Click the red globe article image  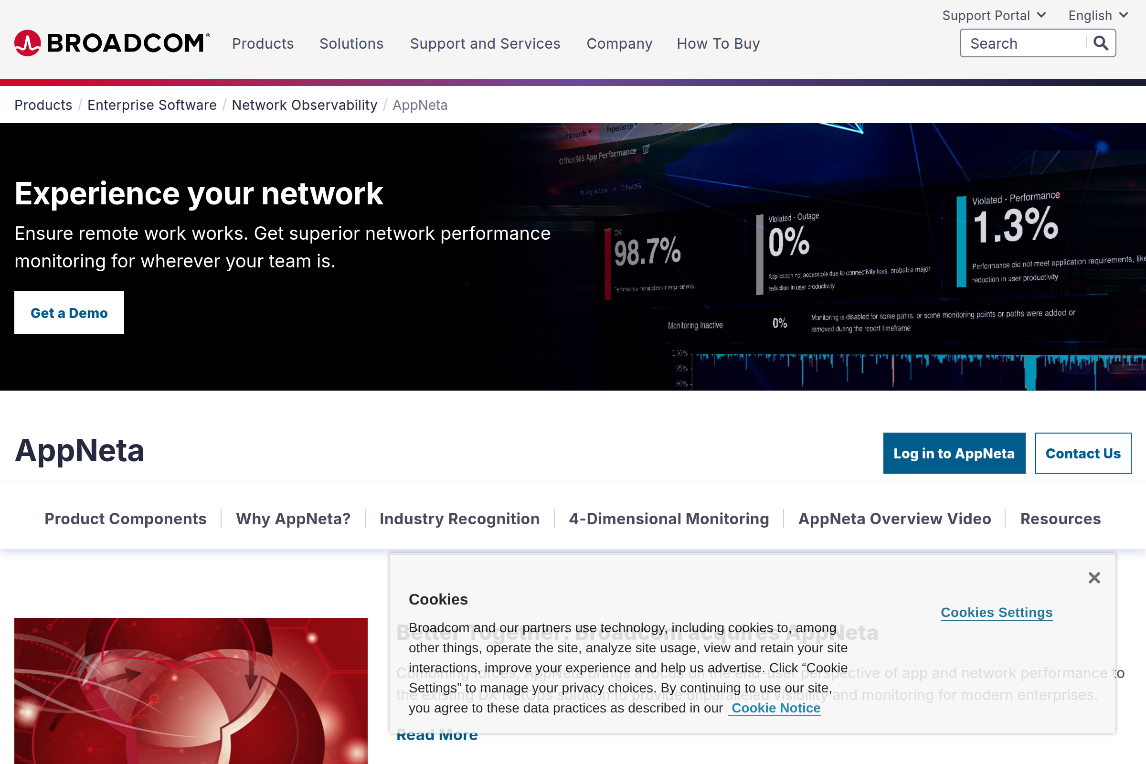click(191, 691)
